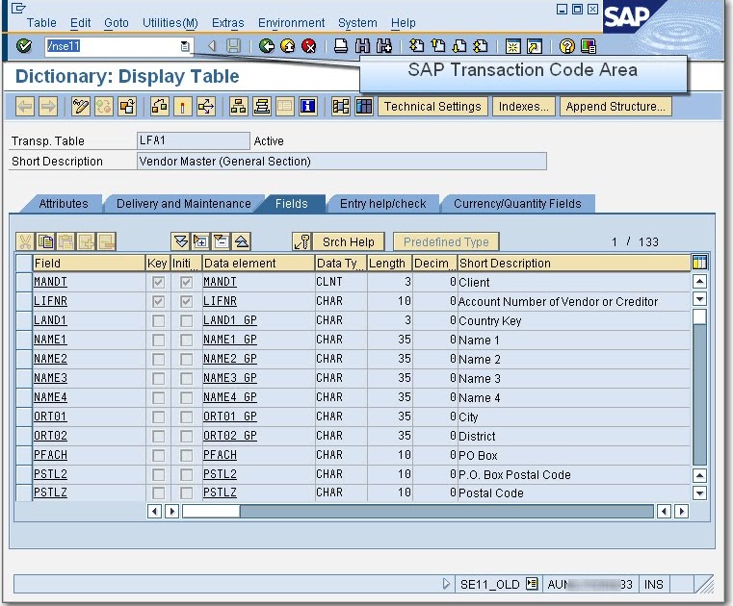This screenshot has height=606, width=733.
Task: Toggle the Initial checkbox for LIFNR
Action: tap(186, 301)
